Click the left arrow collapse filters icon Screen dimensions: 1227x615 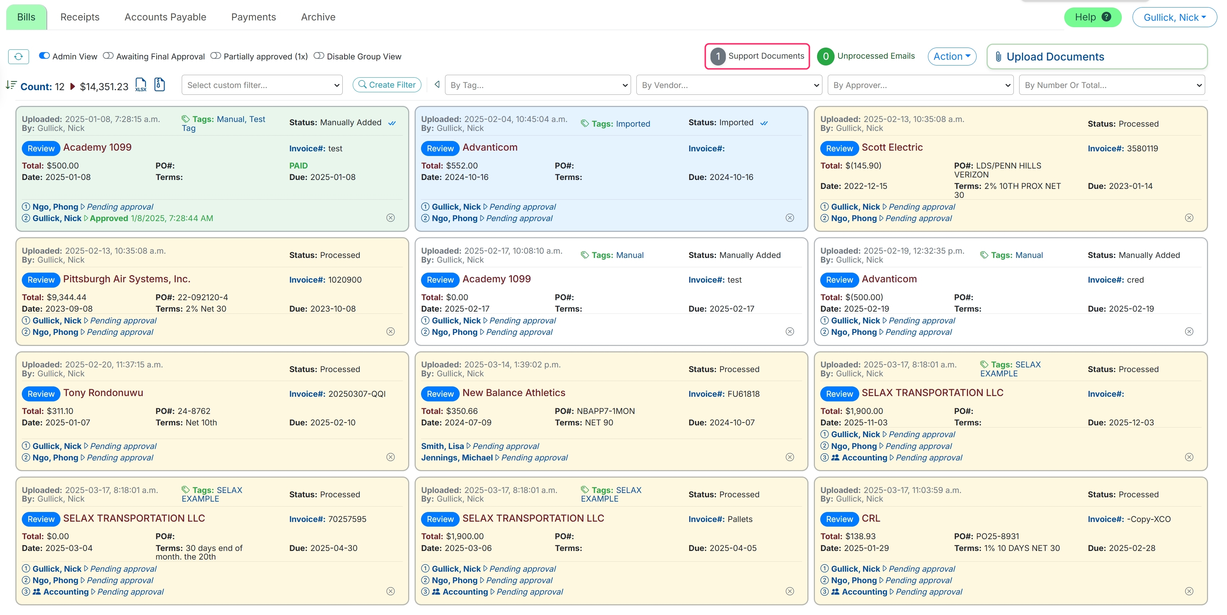tap(437, 85)
